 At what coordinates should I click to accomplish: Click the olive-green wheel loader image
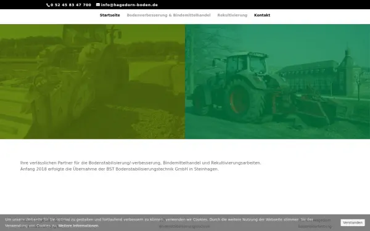click(92, 81)
